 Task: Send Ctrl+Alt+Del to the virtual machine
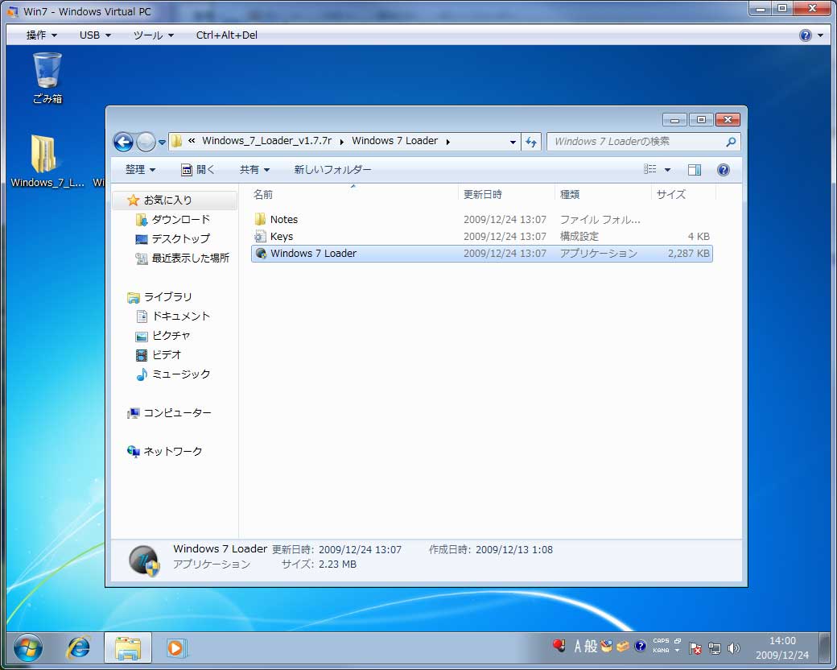227,35
